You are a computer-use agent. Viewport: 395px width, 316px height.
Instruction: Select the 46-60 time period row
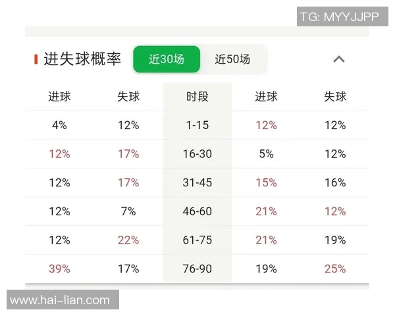[x=197, y=211]
